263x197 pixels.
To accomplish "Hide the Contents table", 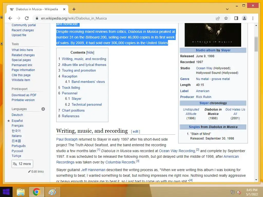I will (90, 52).
